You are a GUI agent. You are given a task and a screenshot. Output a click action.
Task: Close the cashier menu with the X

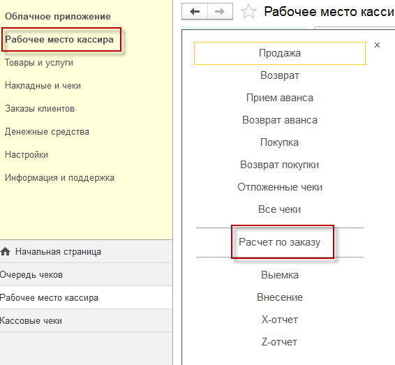pos(377,45)
